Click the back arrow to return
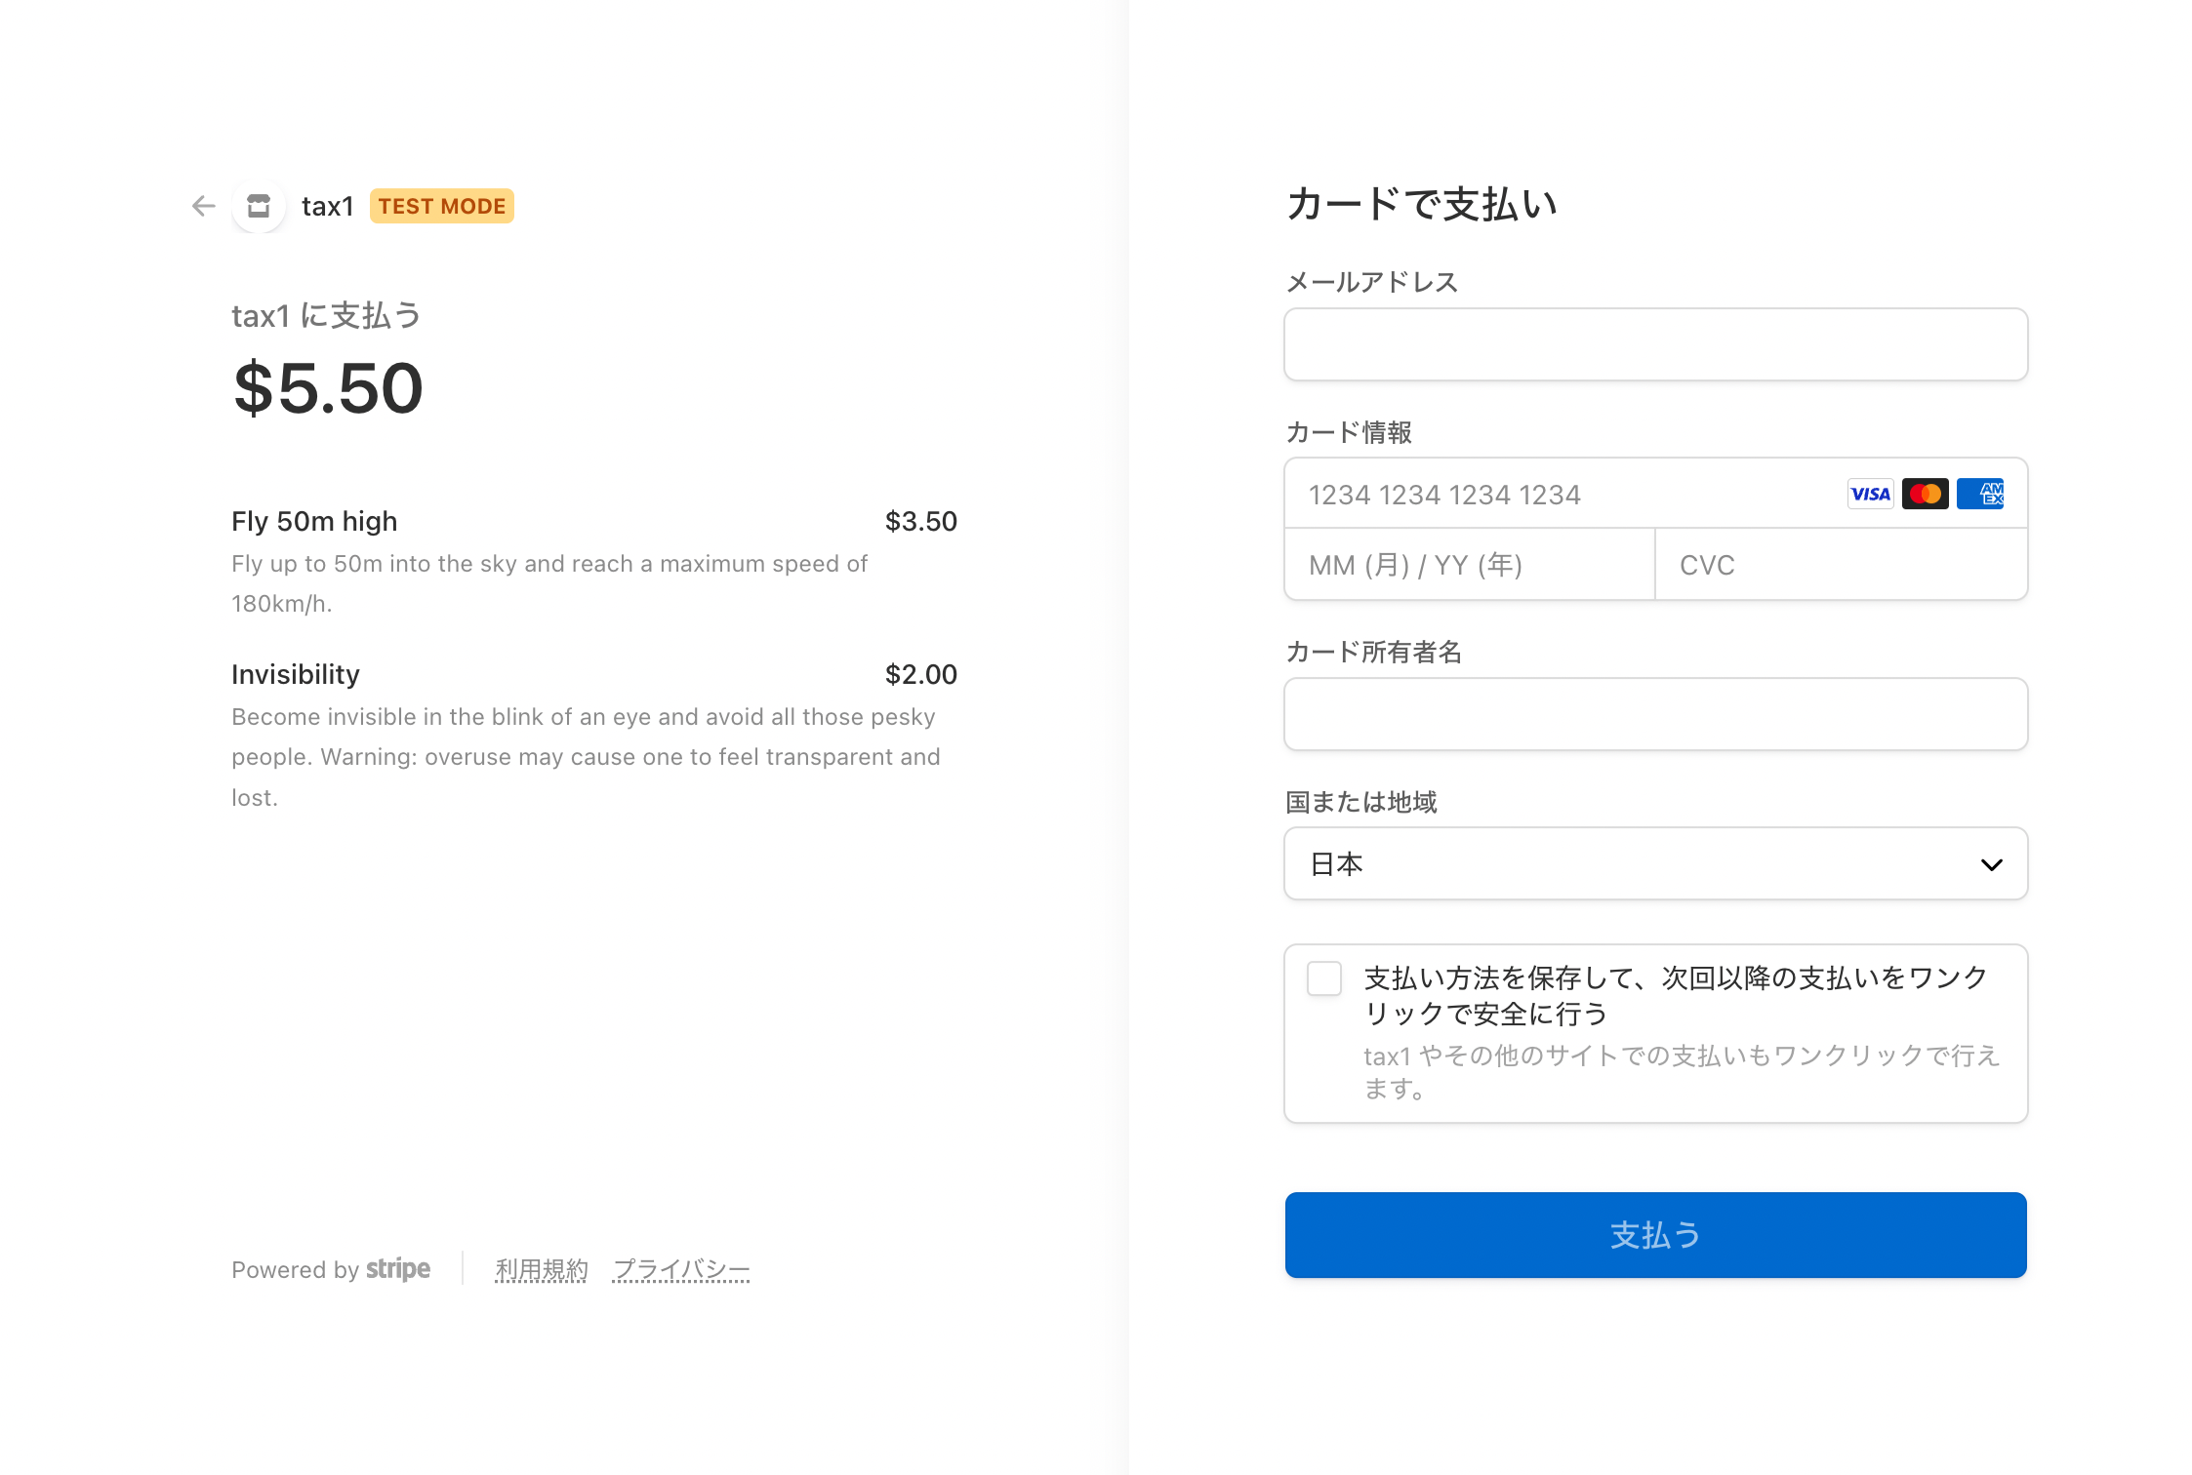 click(202, 206)
